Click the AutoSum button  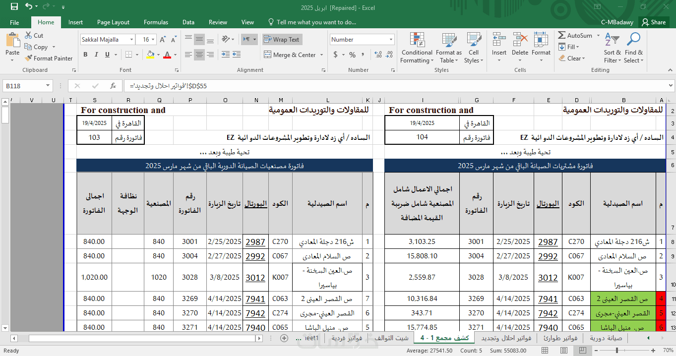575,36
